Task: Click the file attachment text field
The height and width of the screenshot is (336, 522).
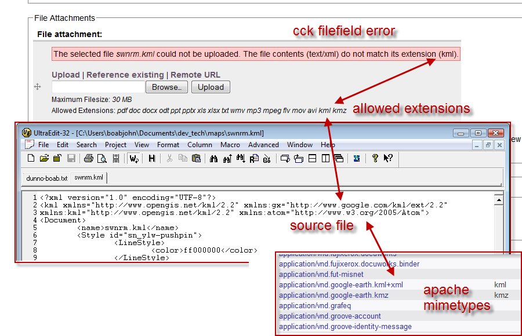Action: (x=97, y=87)
